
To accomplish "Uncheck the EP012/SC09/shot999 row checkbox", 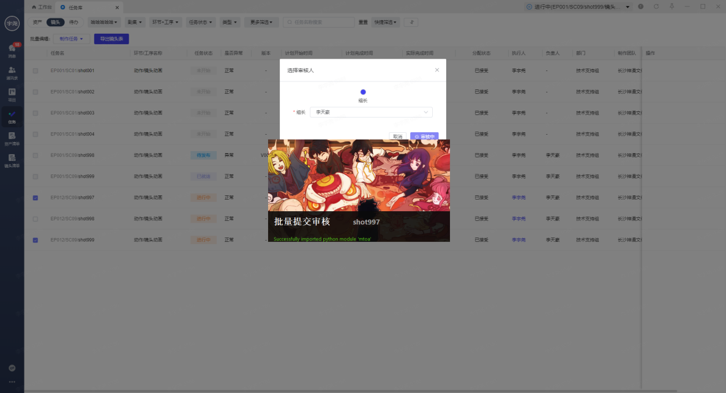I will click(x=36, y=240).
